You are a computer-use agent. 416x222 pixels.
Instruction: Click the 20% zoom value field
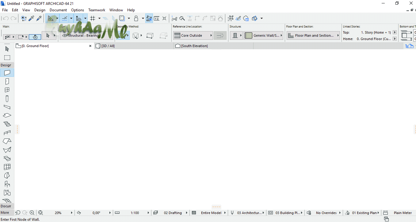[x=58, y=213]
